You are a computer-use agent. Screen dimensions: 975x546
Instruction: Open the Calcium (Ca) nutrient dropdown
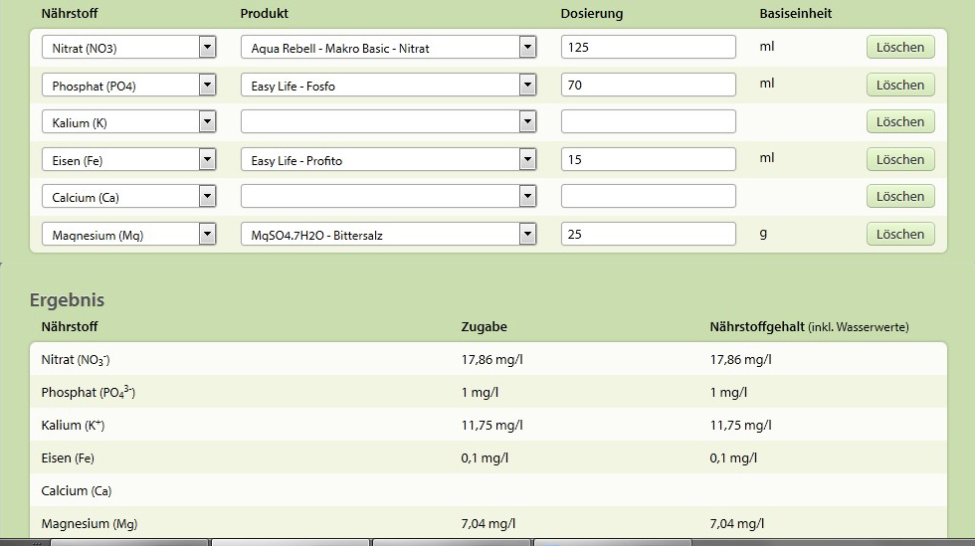(x=128, y=197)
